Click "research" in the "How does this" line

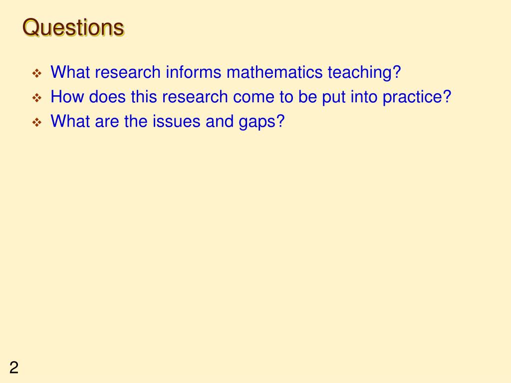[195, 97]
